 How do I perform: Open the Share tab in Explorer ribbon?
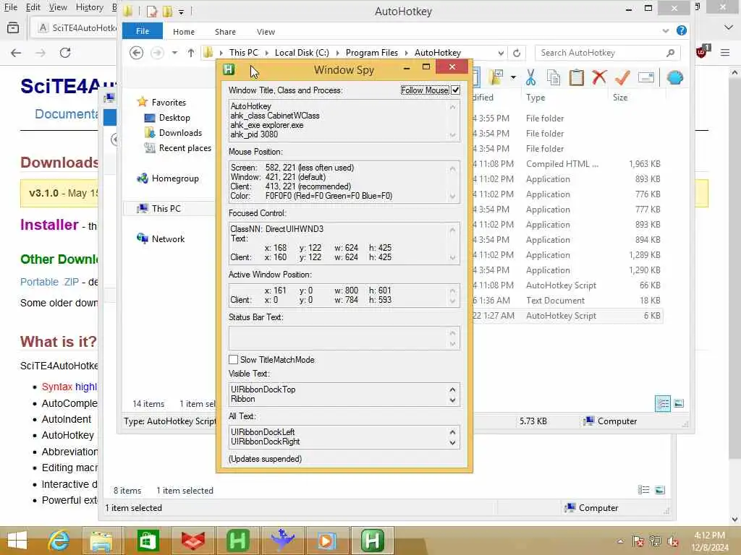225,32
